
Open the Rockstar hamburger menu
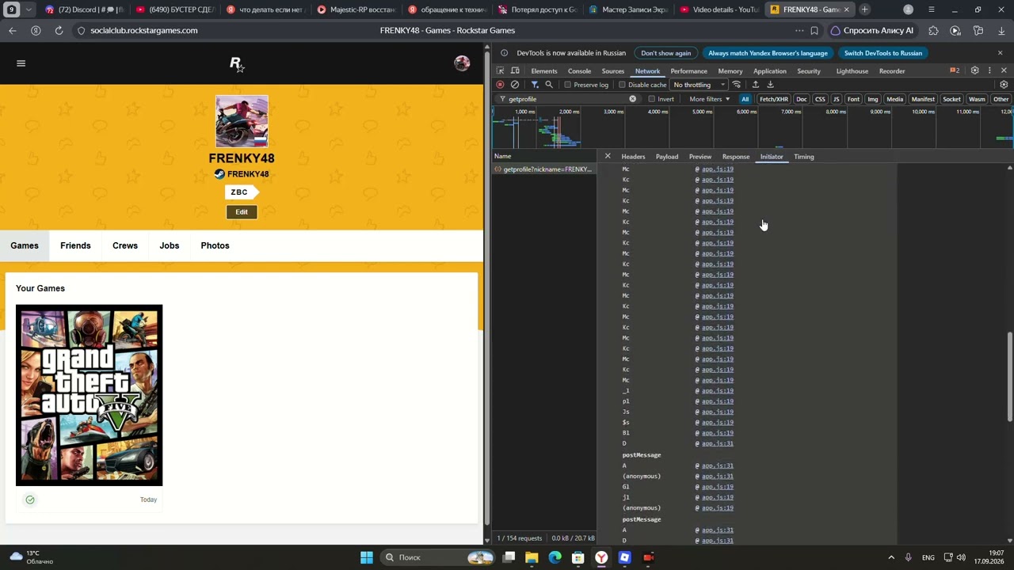tap(21, 63)
